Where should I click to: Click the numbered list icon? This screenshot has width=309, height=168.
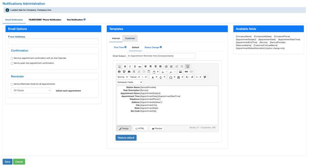pos(177,66)
